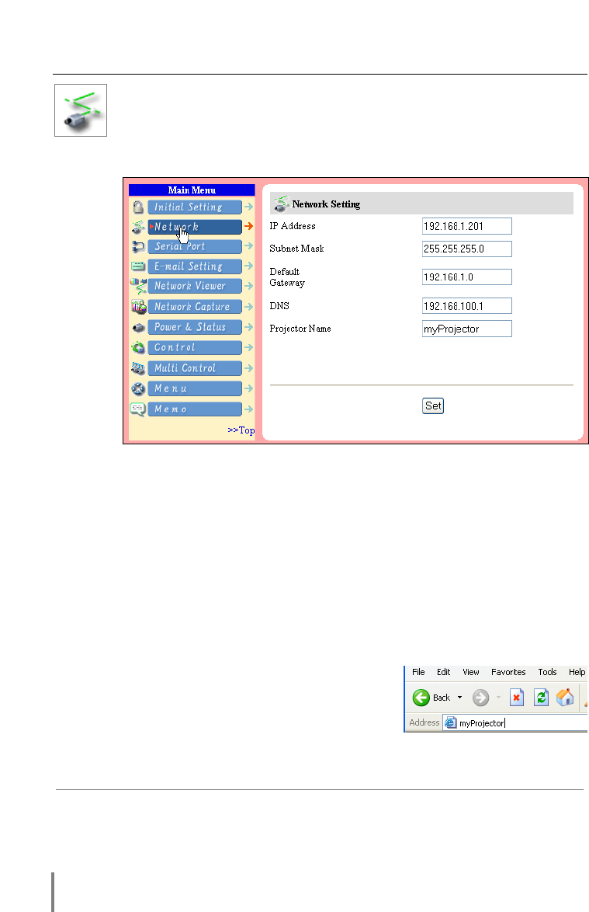Image resolution: width=589 pixels, height=912 pixels.
Task: Open the browser Edit menu
Action: pyautogui.click(x=444, y=672)
